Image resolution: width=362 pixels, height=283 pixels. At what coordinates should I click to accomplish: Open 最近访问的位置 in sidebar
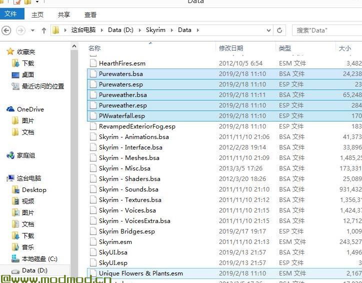pyautogui.click(x=43, y=86)
